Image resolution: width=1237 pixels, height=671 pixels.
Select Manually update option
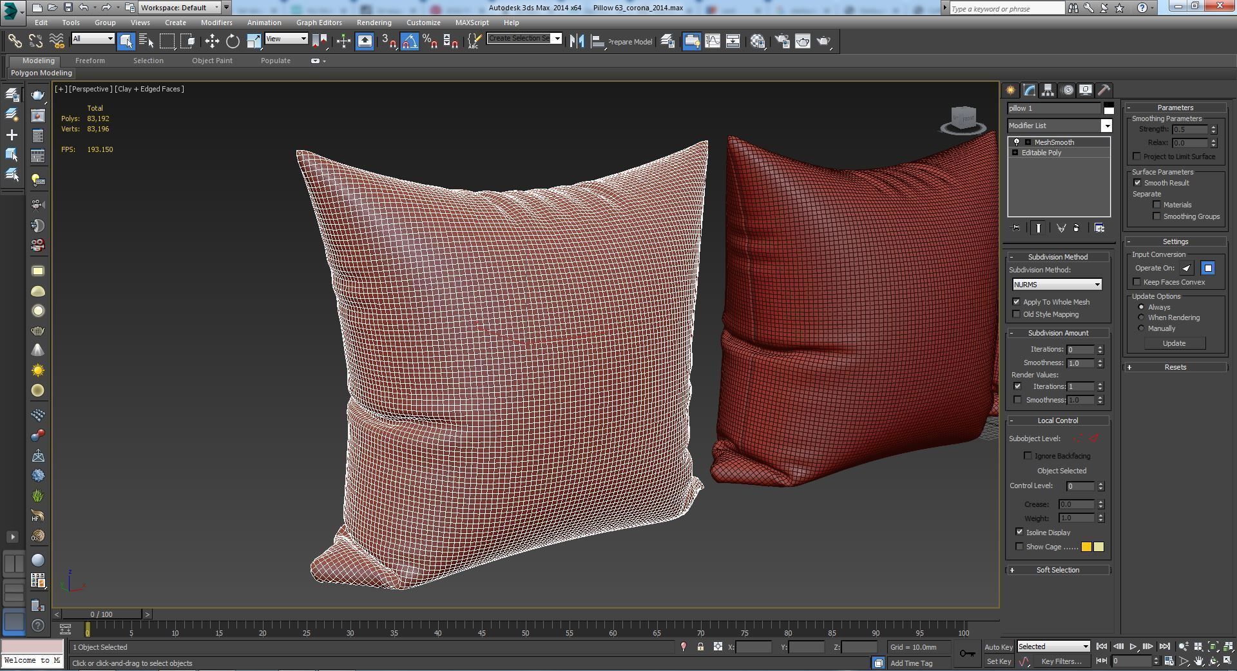[x=1141, y=328]
